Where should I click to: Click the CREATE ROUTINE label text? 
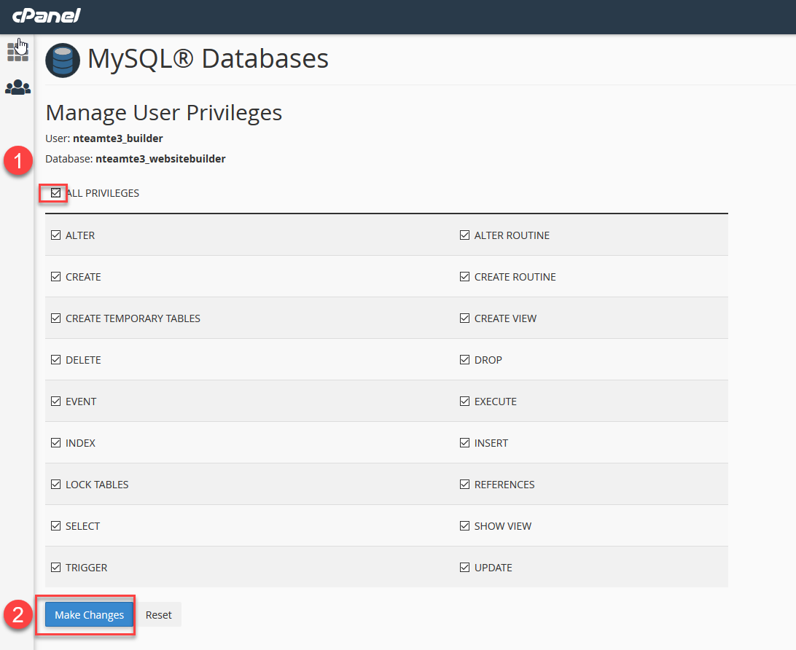tap(515, 277)
